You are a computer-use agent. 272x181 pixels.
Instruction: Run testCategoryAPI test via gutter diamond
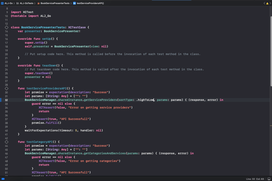[6, 142]
